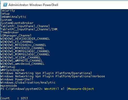Click the Windows PowerShell log entry
The image size is (128, 100).
[x=17, y=79]
